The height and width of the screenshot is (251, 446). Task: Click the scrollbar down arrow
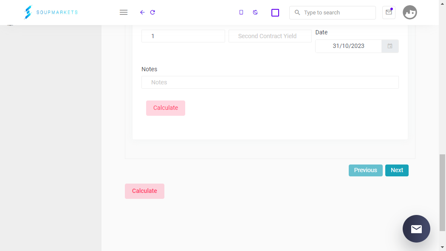click(442, 247)
